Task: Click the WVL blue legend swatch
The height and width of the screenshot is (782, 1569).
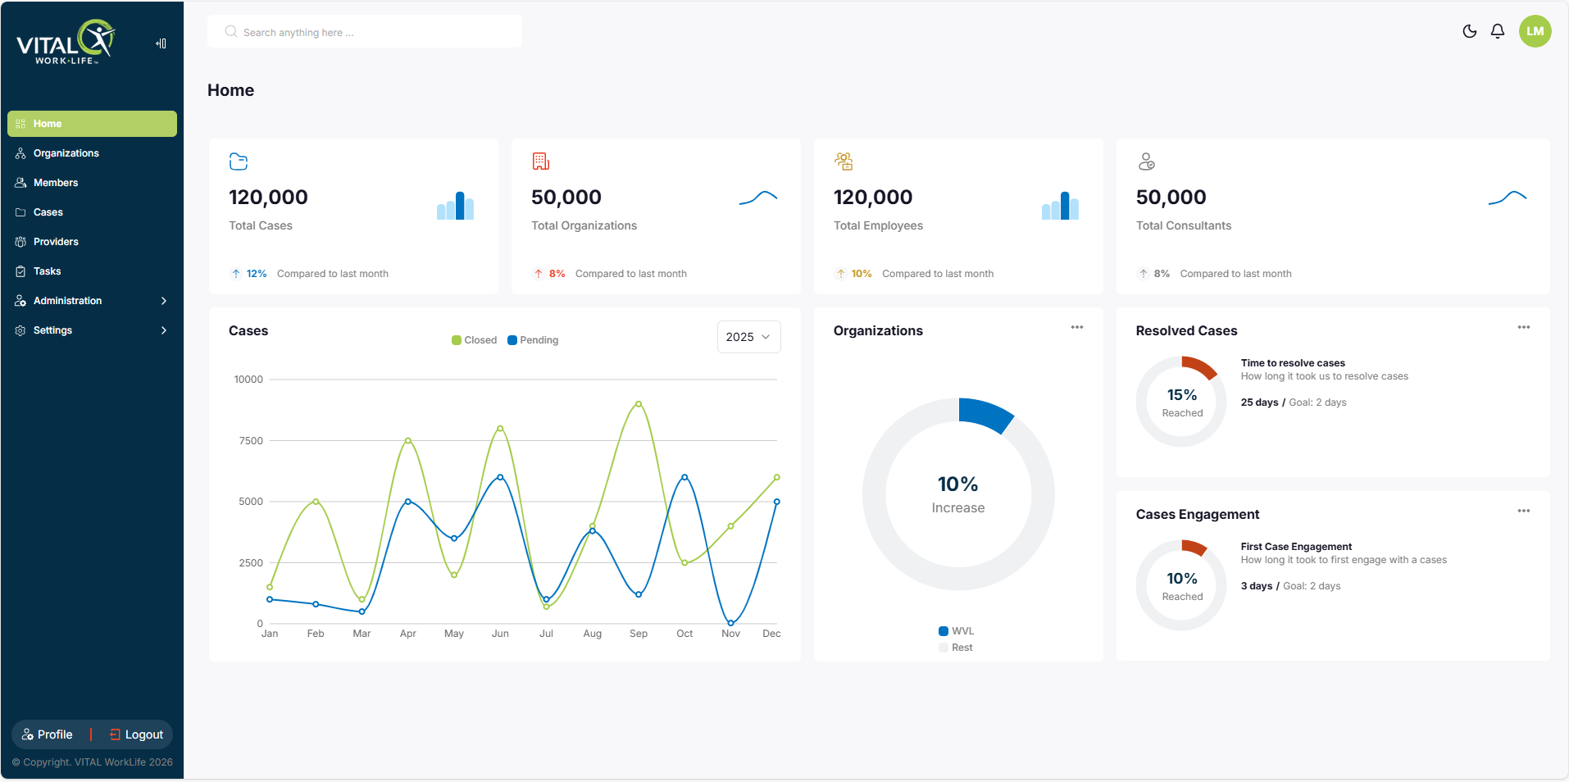Action: click(944, 631)
